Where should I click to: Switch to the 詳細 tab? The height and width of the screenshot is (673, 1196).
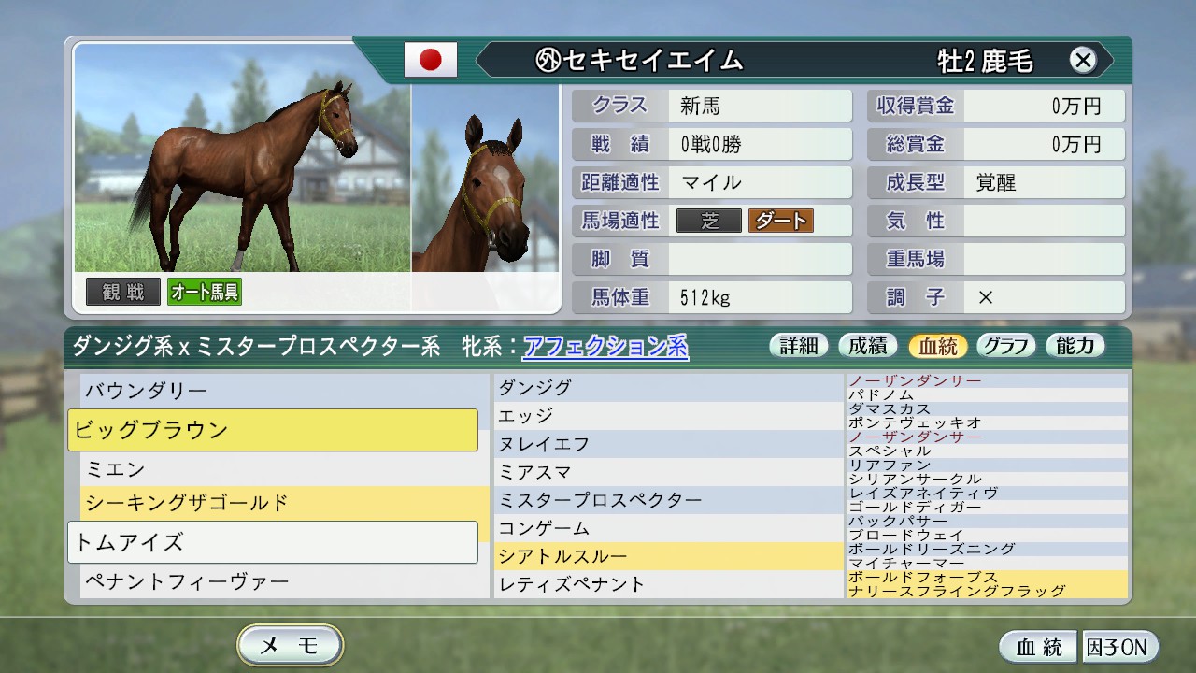pyautogui.click(x=799, y=346)
